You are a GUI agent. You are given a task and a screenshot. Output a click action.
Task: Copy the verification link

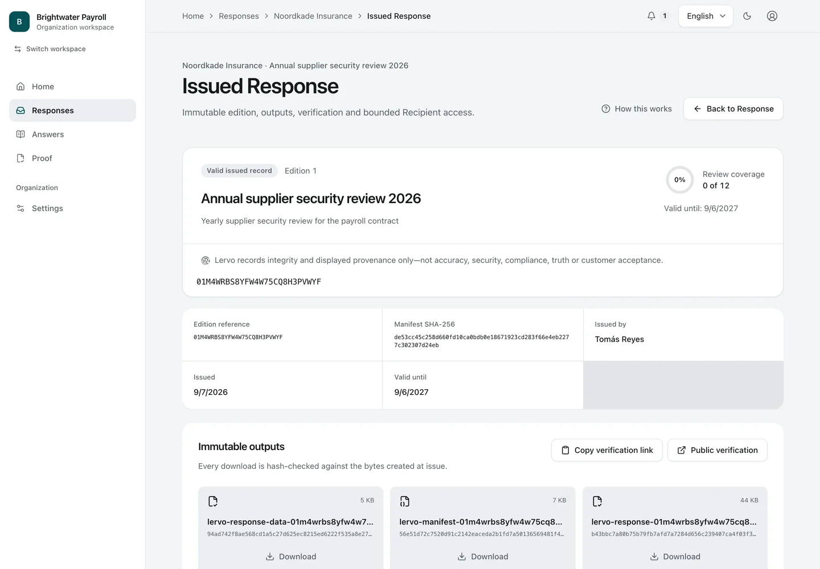tap(607, 450)
